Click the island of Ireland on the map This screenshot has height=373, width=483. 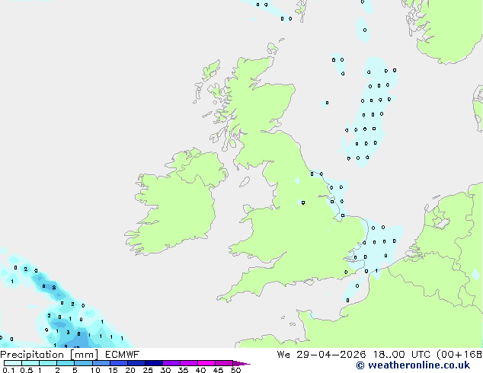click(x=177, y=203)
